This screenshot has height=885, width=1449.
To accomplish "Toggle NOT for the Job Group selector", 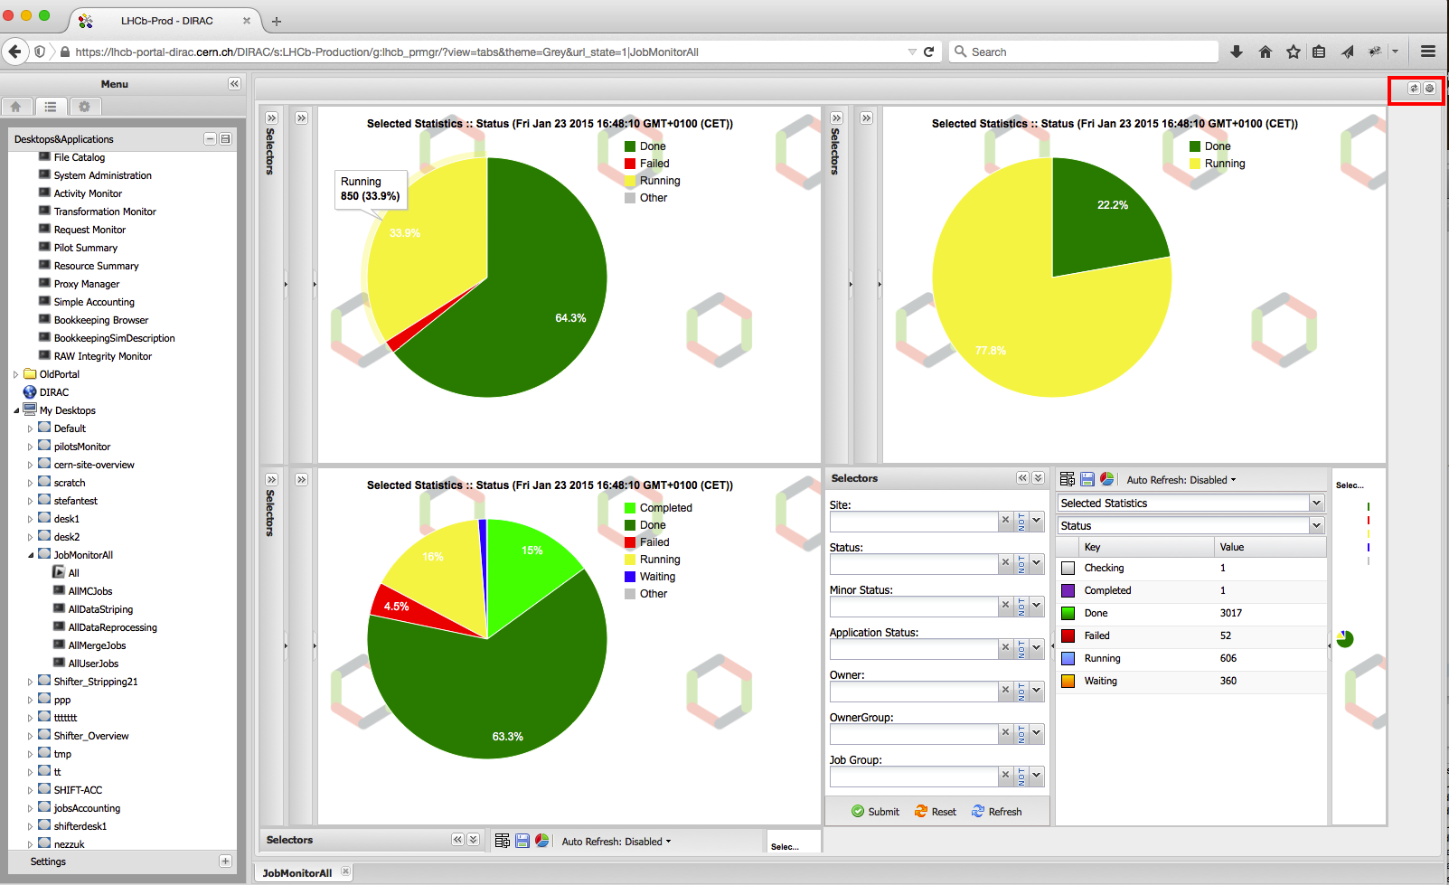I will click(1021, 776).
